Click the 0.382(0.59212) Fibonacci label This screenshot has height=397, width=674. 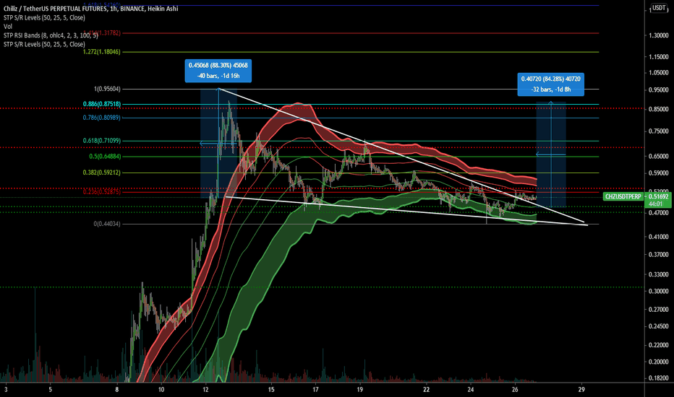tap(101, 173)
